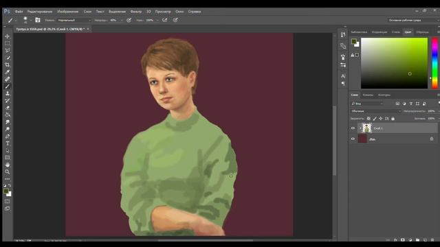Open the opacity slider dropdown

(x=121, y=20)
